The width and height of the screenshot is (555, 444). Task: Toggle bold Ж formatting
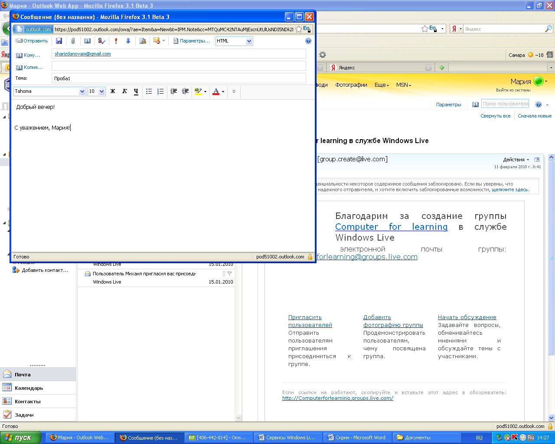113,91
